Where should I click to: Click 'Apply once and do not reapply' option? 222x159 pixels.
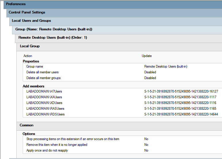47,150
